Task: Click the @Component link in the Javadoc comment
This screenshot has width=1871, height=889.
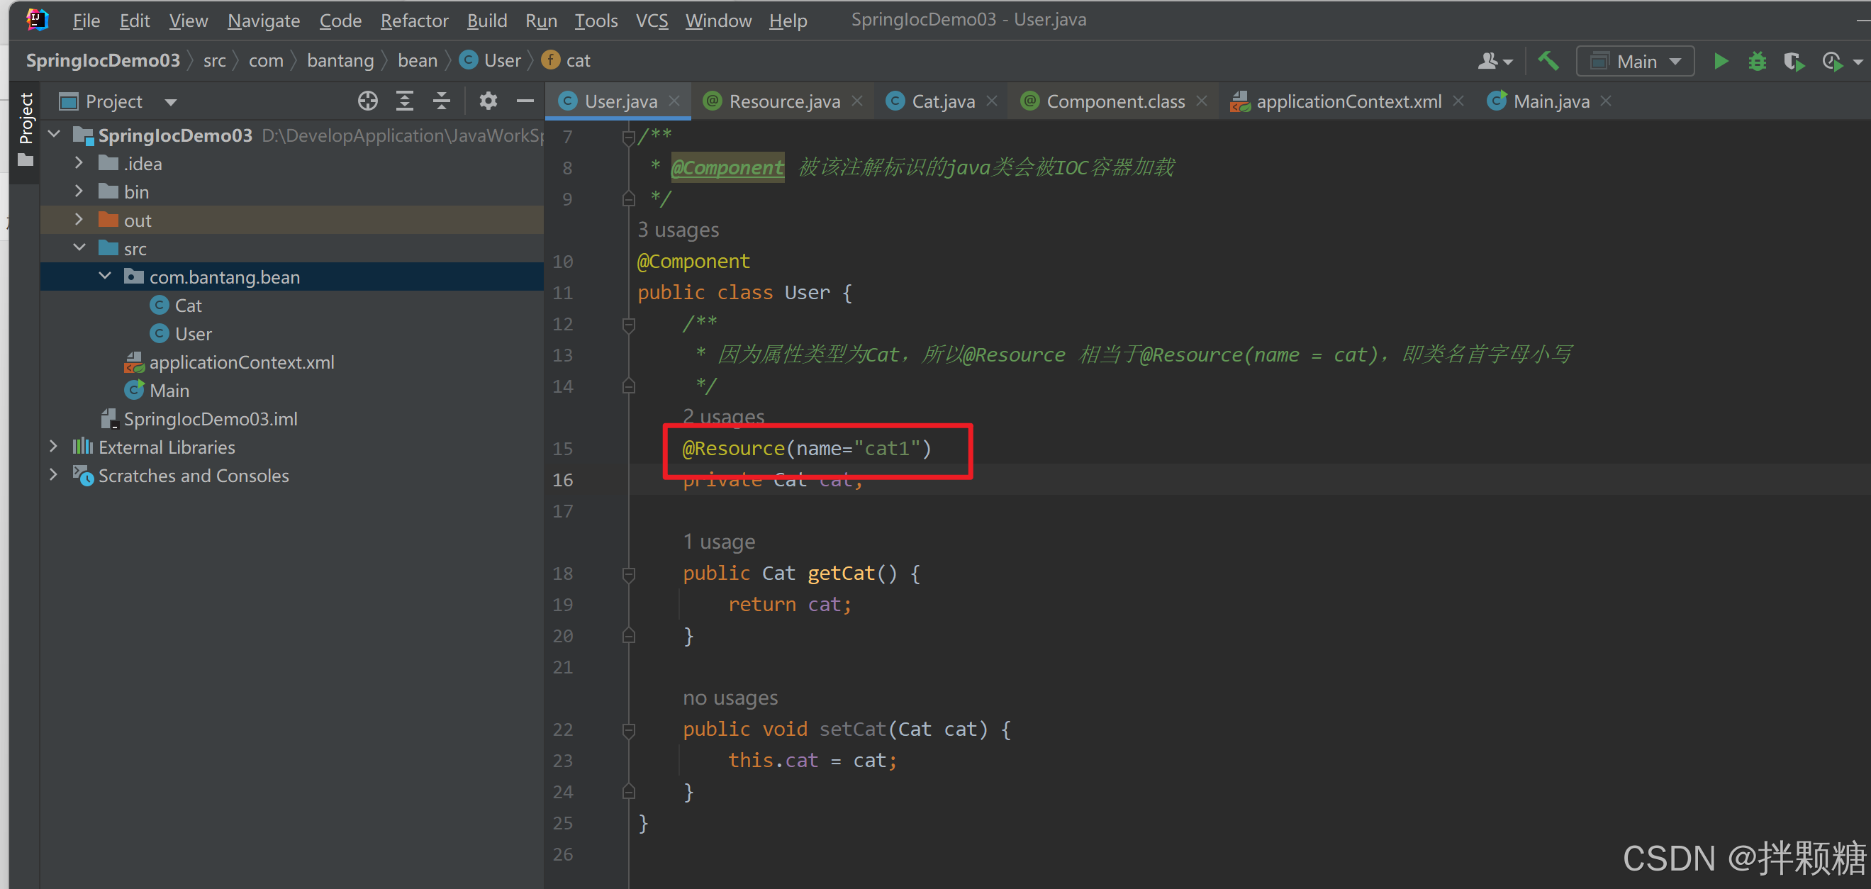Action: click(x=727, y=168)
